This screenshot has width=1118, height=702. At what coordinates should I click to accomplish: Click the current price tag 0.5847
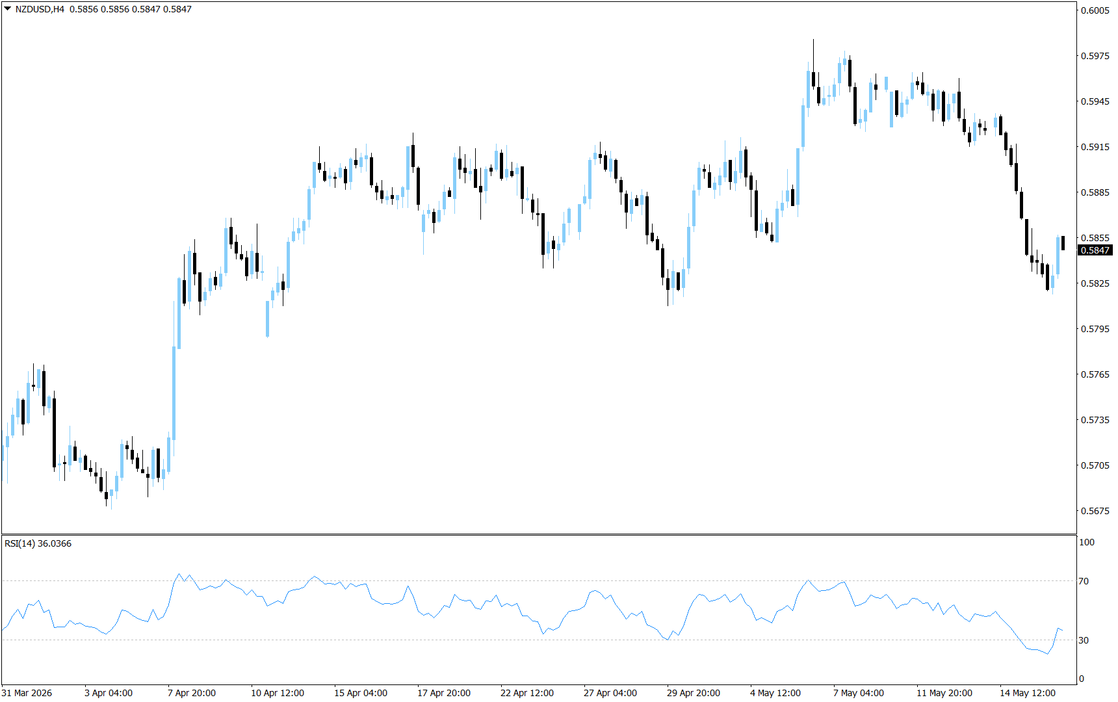pos(1095,250)
